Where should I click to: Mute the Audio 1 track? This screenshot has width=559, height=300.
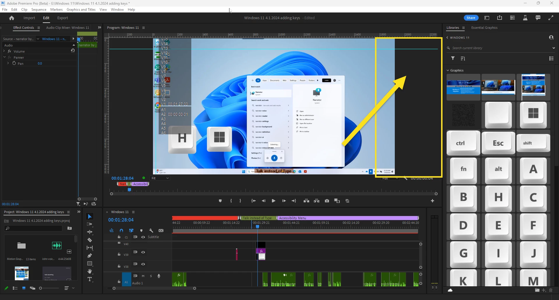[x=143, y=276]
